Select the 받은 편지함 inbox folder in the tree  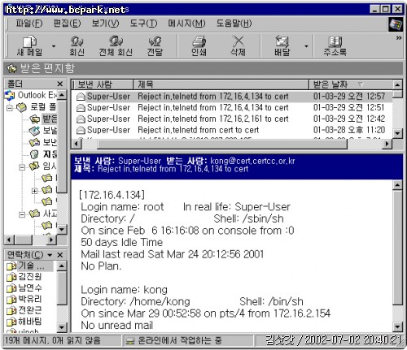pos(43,119)
